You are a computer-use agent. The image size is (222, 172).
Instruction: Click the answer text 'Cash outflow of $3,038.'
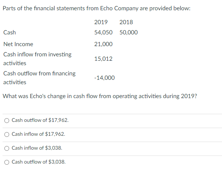pyautogui.click(x=39, y=162)
